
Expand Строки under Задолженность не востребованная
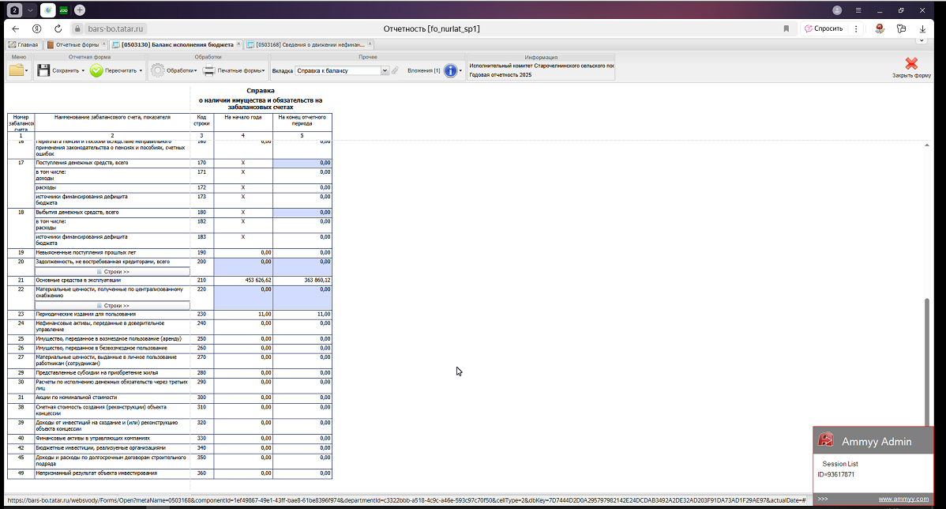click(112, 272)
